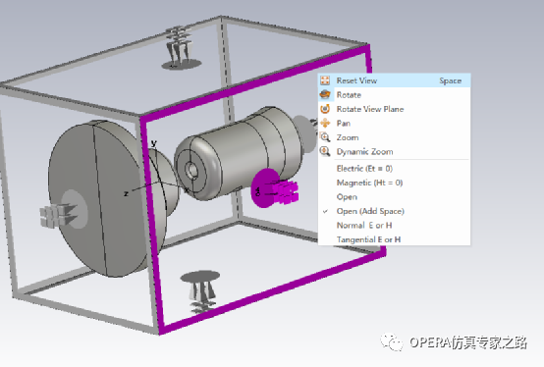Click the Zoom magnifier icon
The image size is (544, 367).
(325, 137)
